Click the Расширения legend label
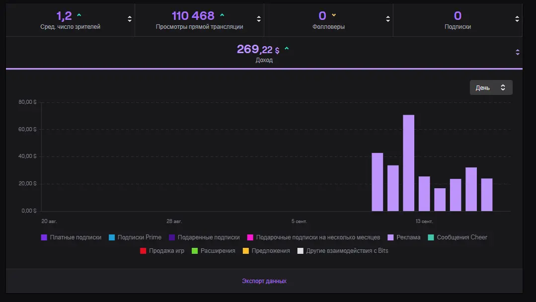Screen dimensions: 536x302 pos(218,251)
